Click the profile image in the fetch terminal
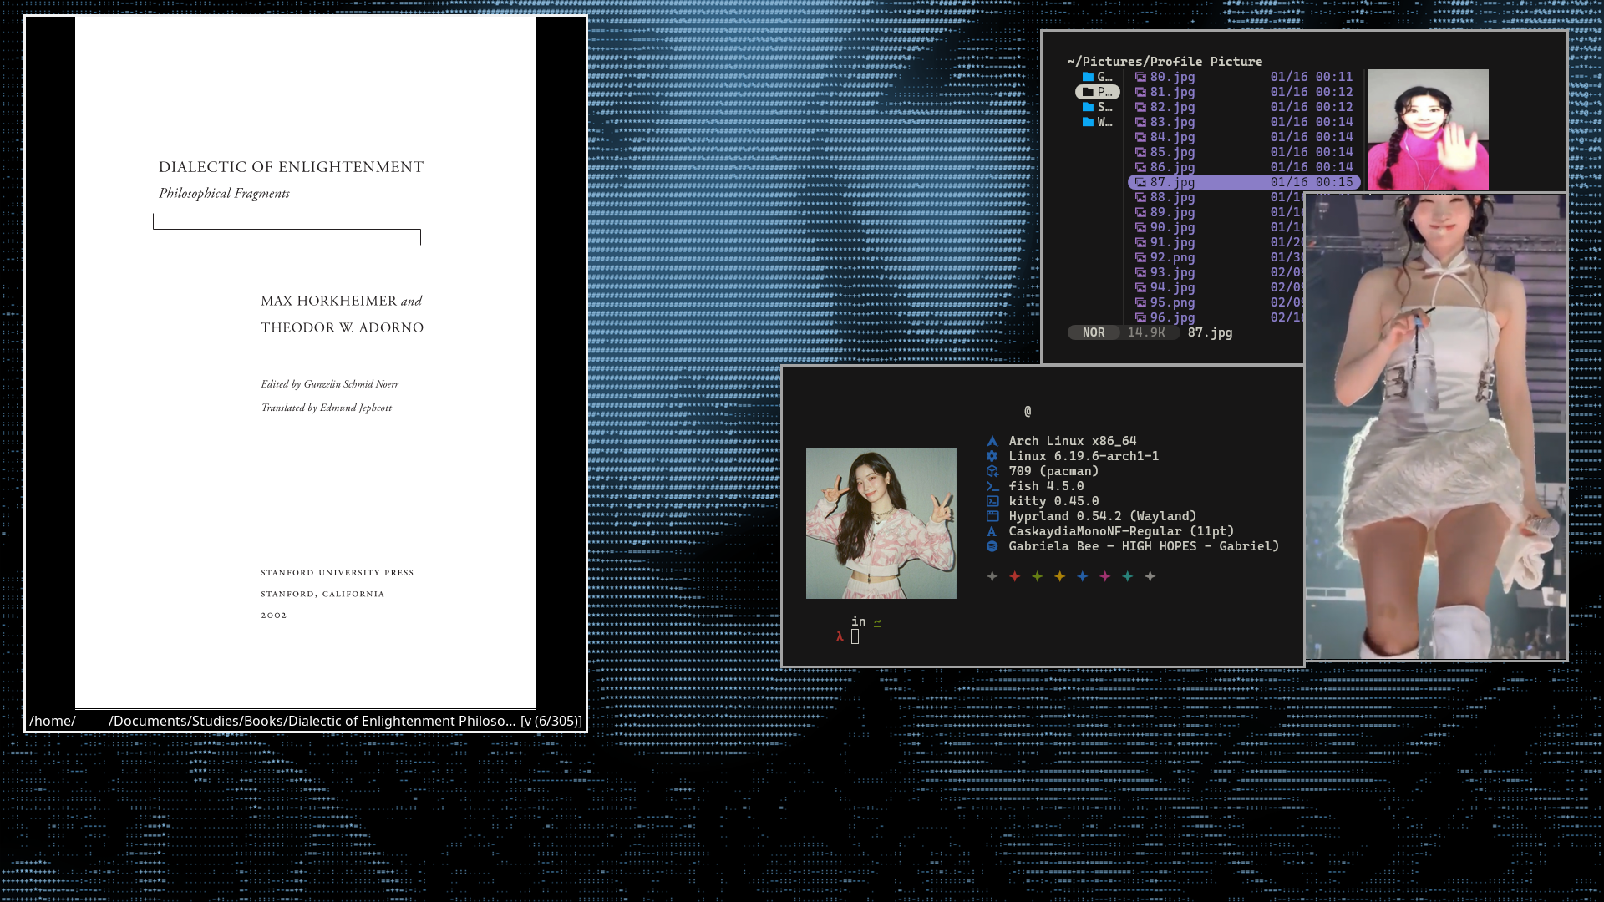 pos(881,524)
